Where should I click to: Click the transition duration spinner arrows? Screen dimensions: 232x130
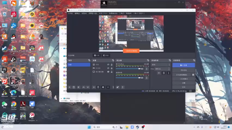coord(169,69)
